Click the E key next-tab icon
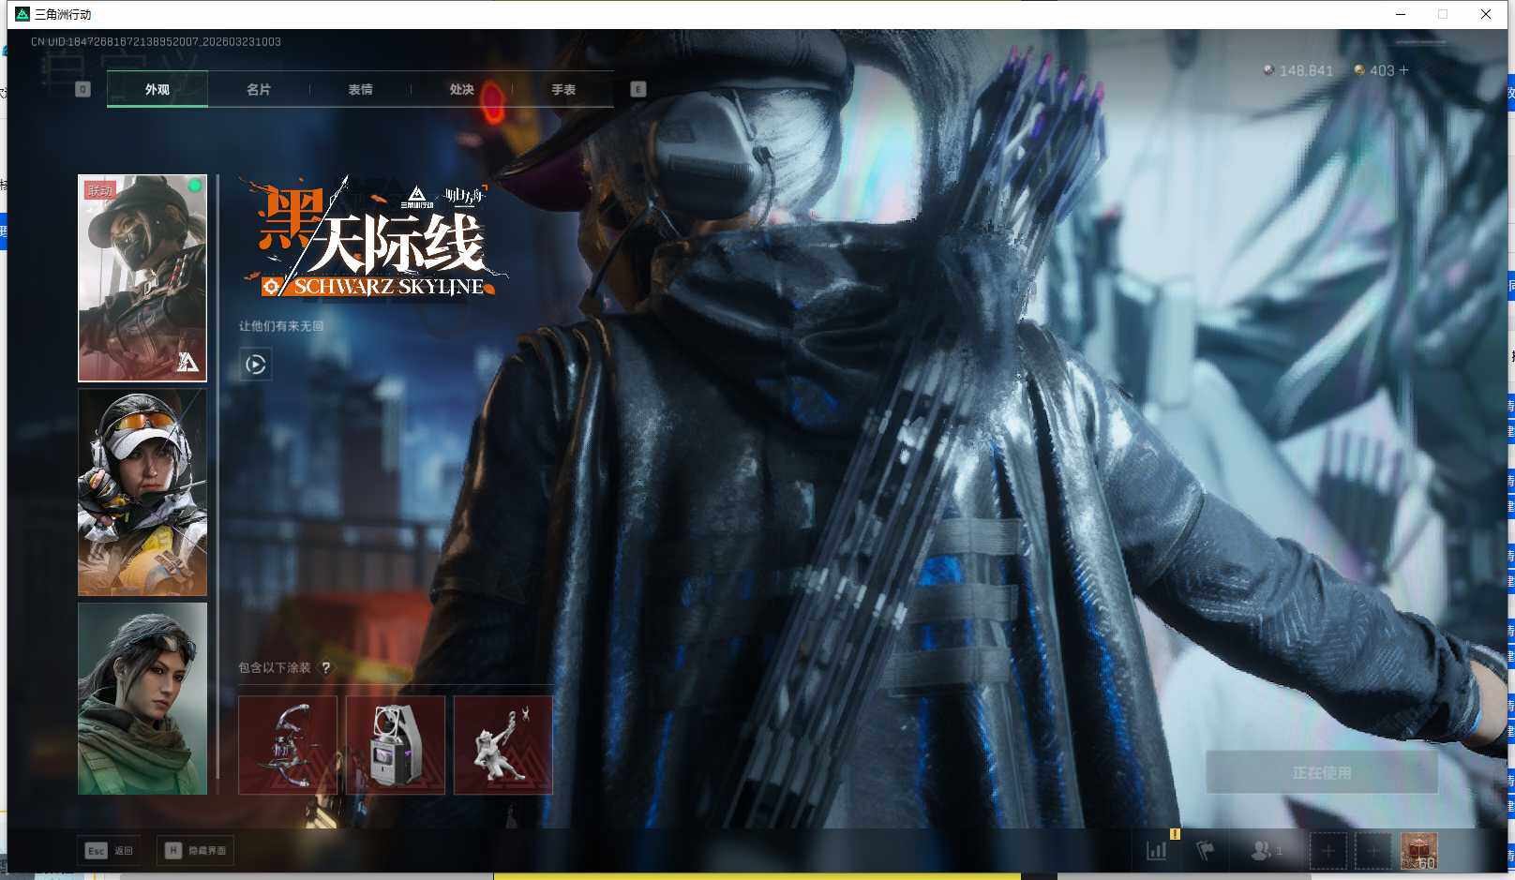This screenshot has height=880, width=1515. coord(638,89)
